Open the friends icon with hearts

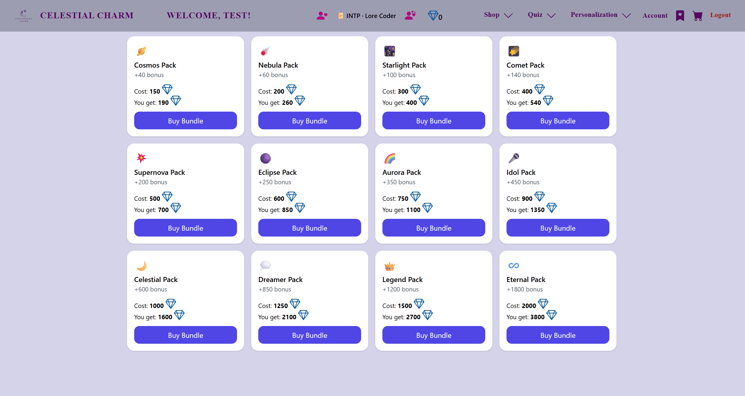point(410,15)
